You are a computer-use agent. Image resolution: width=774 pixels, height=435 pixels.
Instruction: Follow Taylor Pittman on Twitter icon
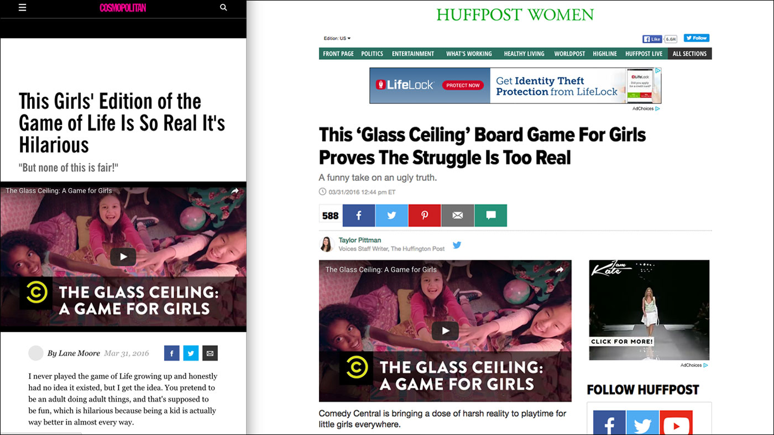(x=457, y=245)
